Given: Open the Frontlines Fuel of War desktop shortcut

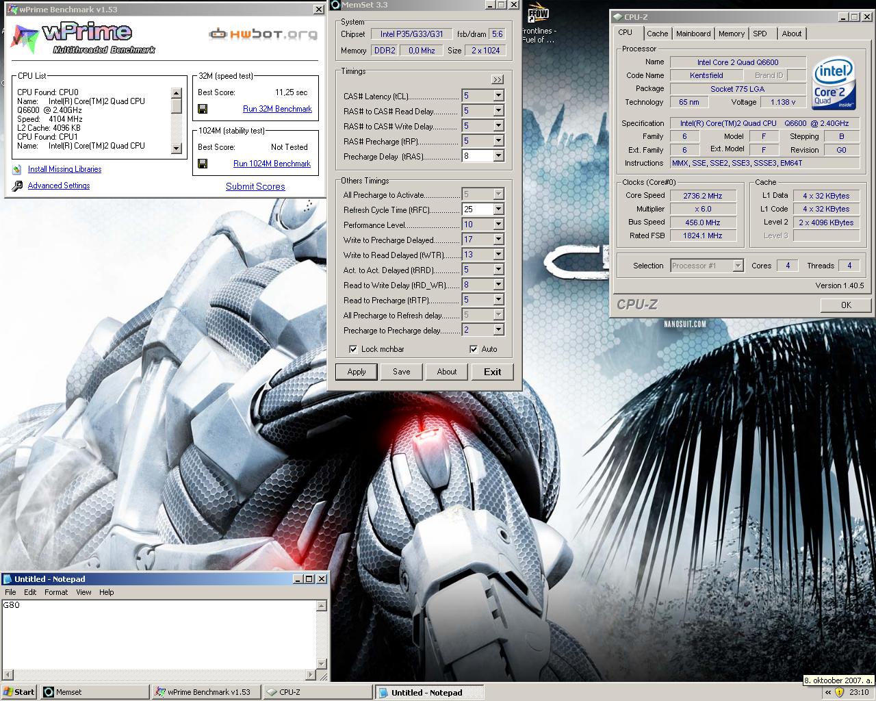Looking at the screenshot, I should [x=539, y=23].
